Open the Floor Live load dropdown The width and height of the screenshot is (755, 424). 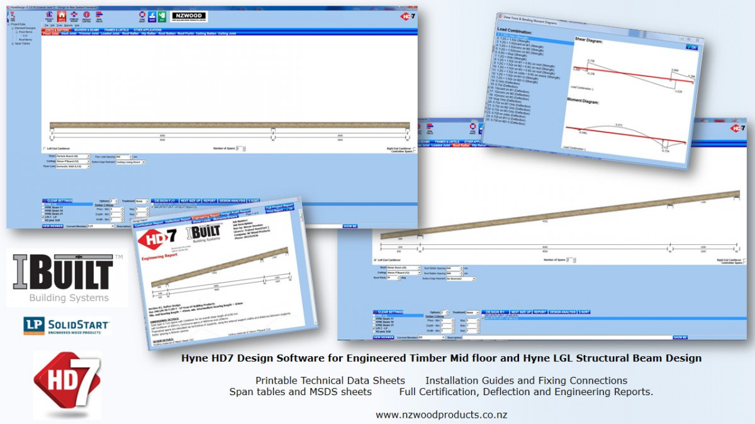tap(74, 167)
